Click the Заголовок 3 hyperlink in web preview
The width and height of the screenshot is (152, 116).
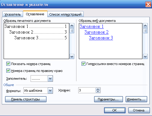click(x=101, y=38)
